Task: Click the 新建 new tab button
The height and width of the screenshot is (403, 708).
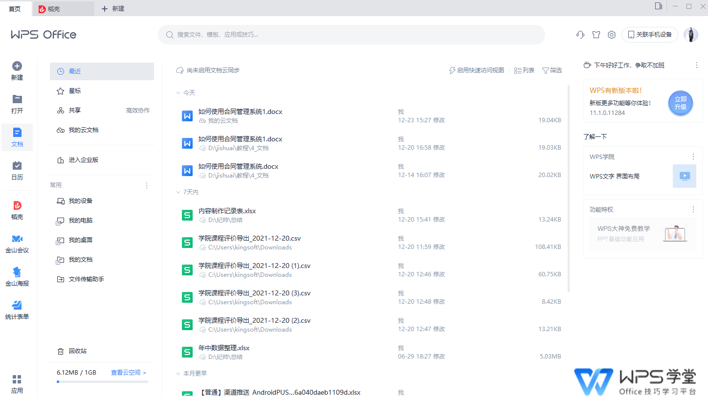Action: click(112, 9)
